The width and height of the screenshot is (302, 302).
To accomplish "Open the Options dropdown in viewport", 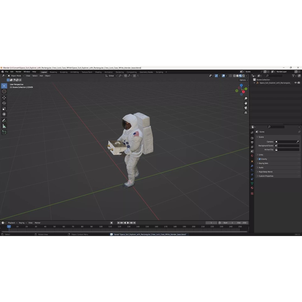I will (x=244, y=80).
